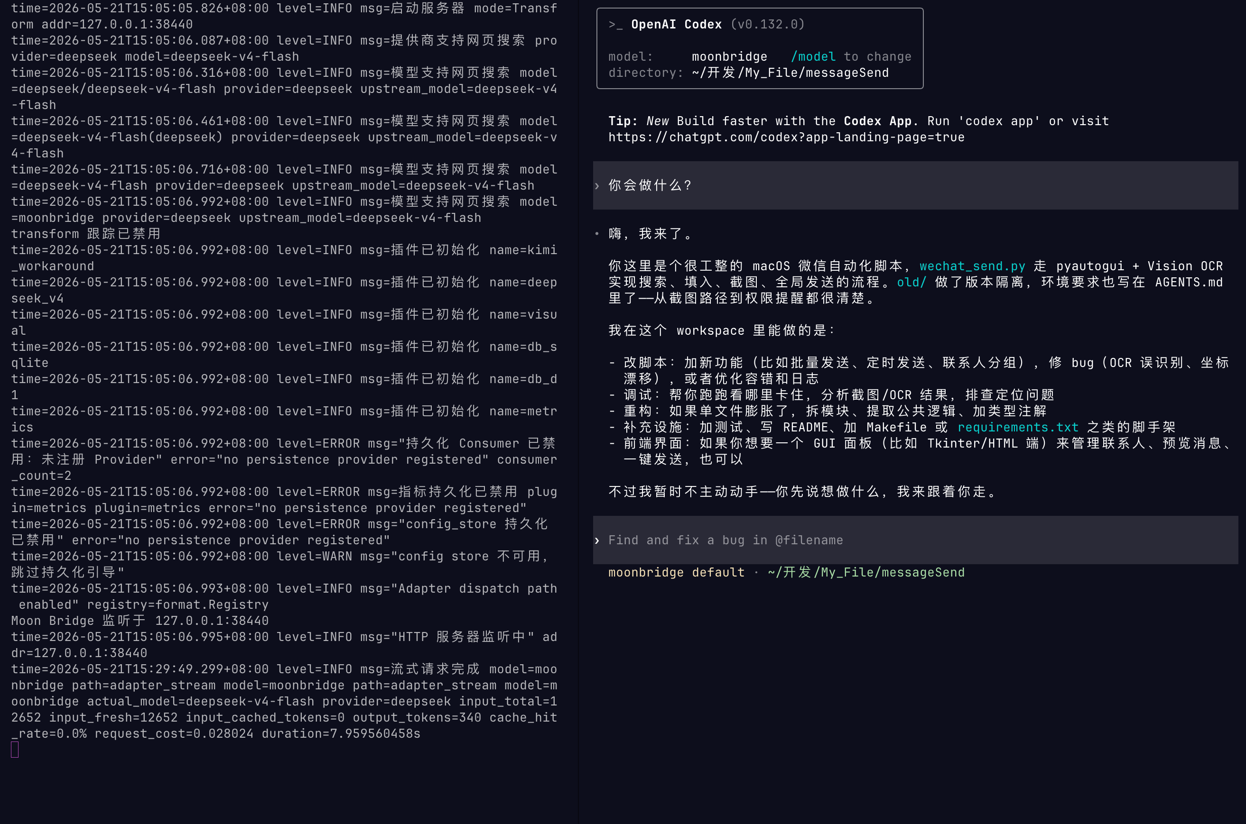Click the log entry with 'name=db_s'

[284, 355]
